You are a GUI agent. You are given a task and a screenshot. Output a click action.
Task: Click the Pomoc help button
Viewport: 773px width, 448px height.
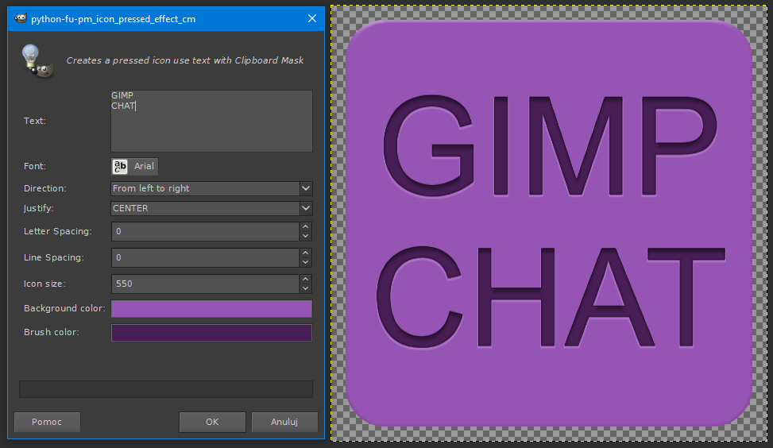click(48, 422)
